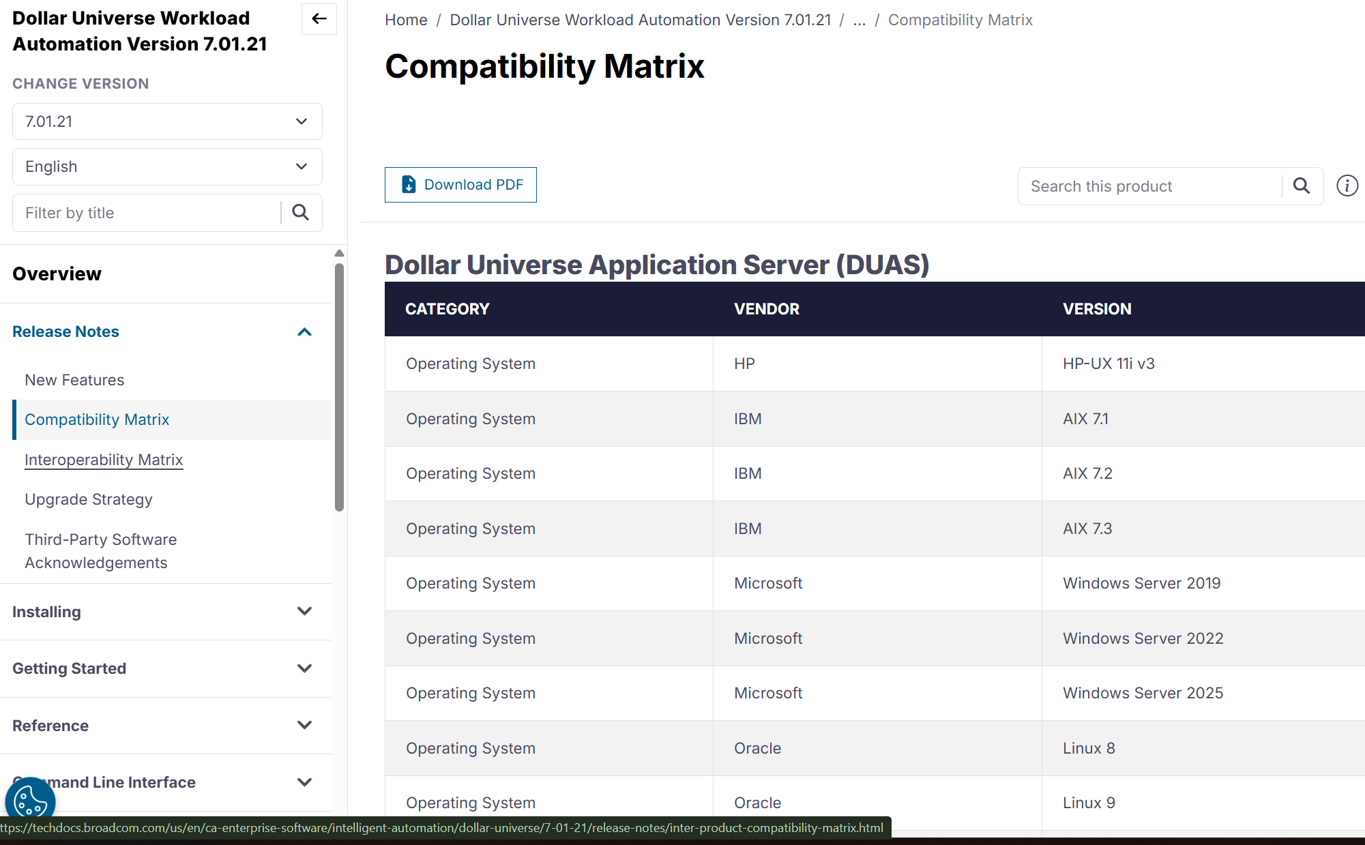This screenshot has height=845, width=1365.
Task: Click the filter-by-title magnifier icon
Action: 301,213
